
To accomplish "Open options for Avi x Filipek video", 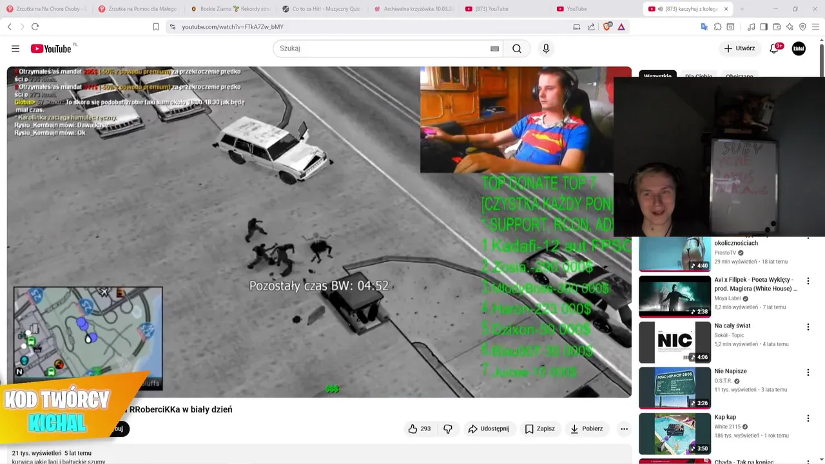I will [x=808, y=281].
